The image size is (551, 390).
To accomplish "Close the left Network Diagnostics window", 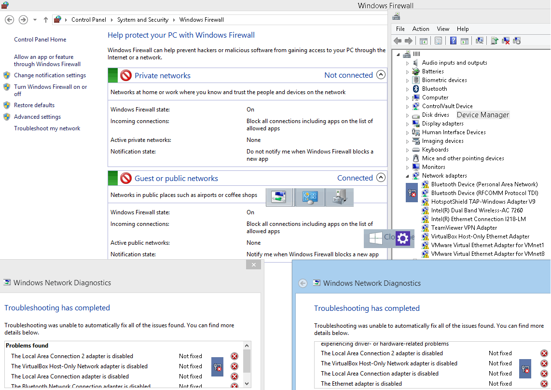I will pos(253,265).
